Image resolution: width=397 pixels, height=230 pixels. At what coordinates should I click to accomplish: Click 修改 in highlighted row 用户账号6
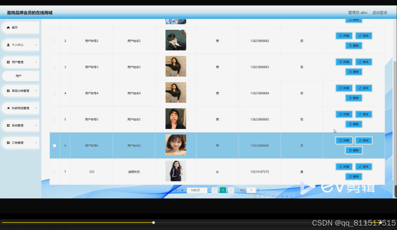364,141
